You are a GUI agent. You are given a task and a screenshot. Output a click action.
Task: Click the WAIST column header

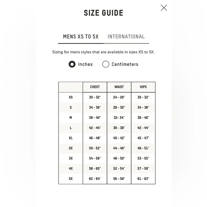click(x=119, y=87)
